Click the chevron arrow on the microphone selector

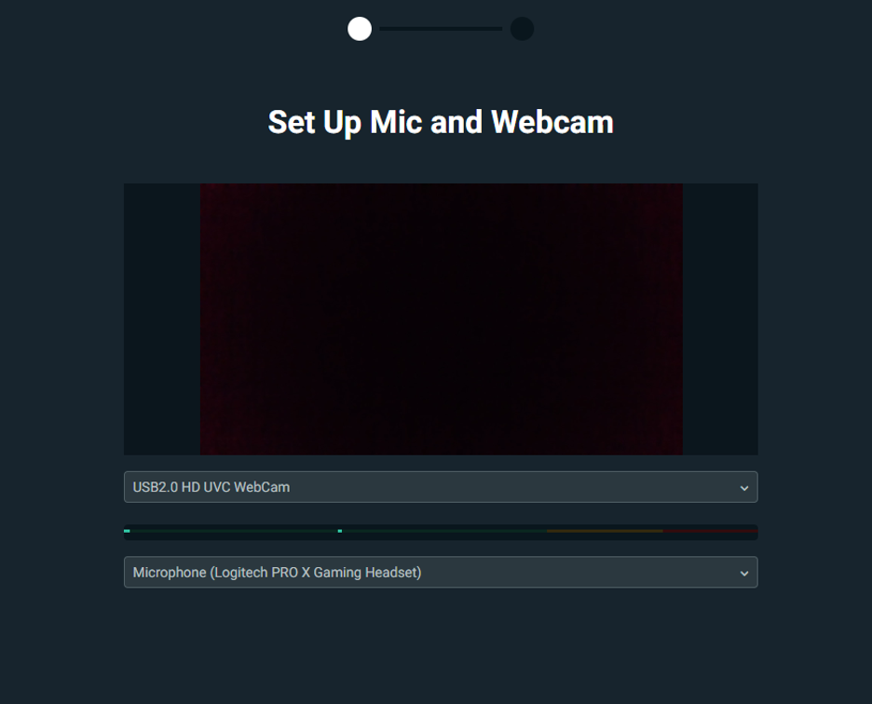744,573
